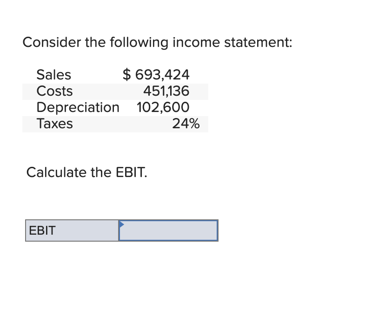Screen dimensions: 385x329
Task: Click the word 'Consider' in the heading
Action: (52, 42)
